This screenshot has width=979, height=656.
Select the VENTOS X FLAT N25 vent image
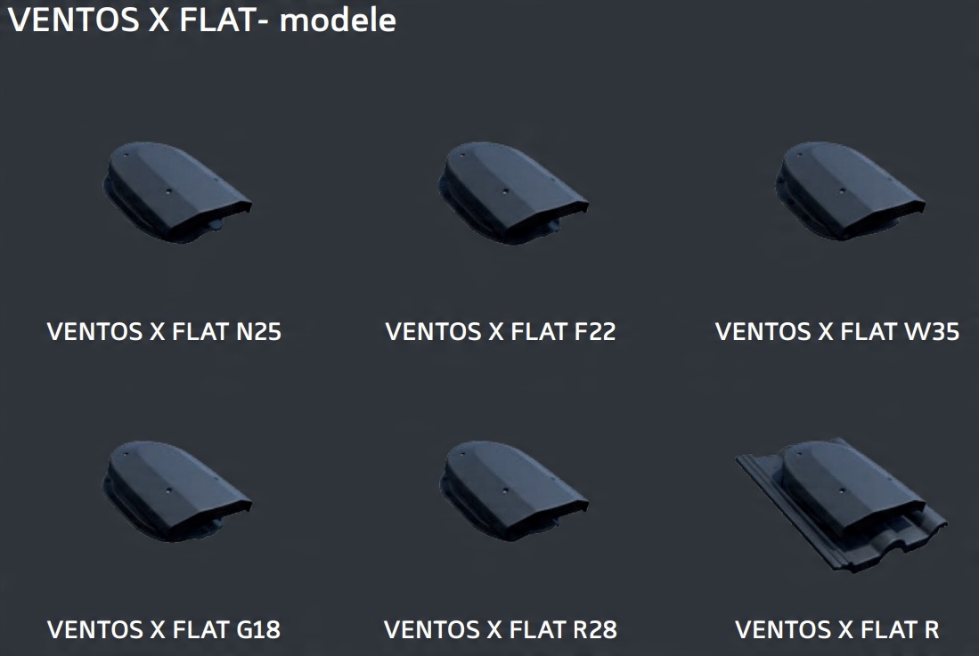[177, 192]
